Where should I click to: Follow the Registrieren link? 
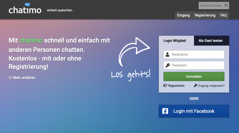coord(176,86)
